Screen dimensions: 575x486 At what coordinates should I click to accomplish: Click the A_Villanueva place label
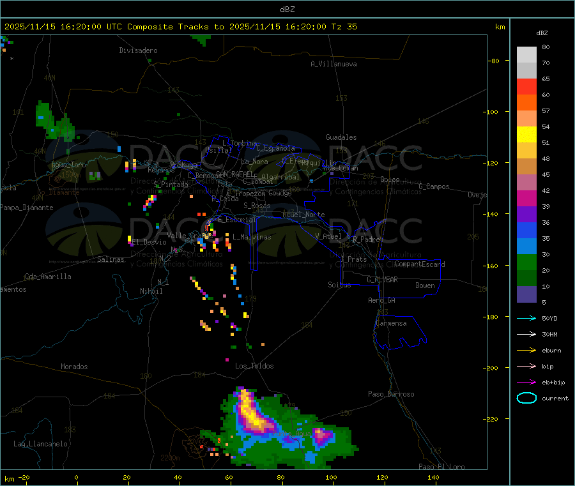pyautogui.click(x=333, y=64)
